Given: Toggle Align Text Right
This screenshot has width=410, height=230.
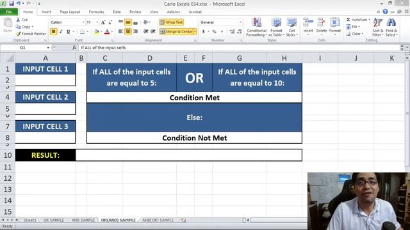Looking at the screenshot, I should tap(135, 31).
